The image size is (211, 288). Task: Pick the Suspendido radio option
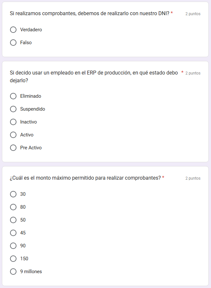pyautogui.click(x=13, y=109)
